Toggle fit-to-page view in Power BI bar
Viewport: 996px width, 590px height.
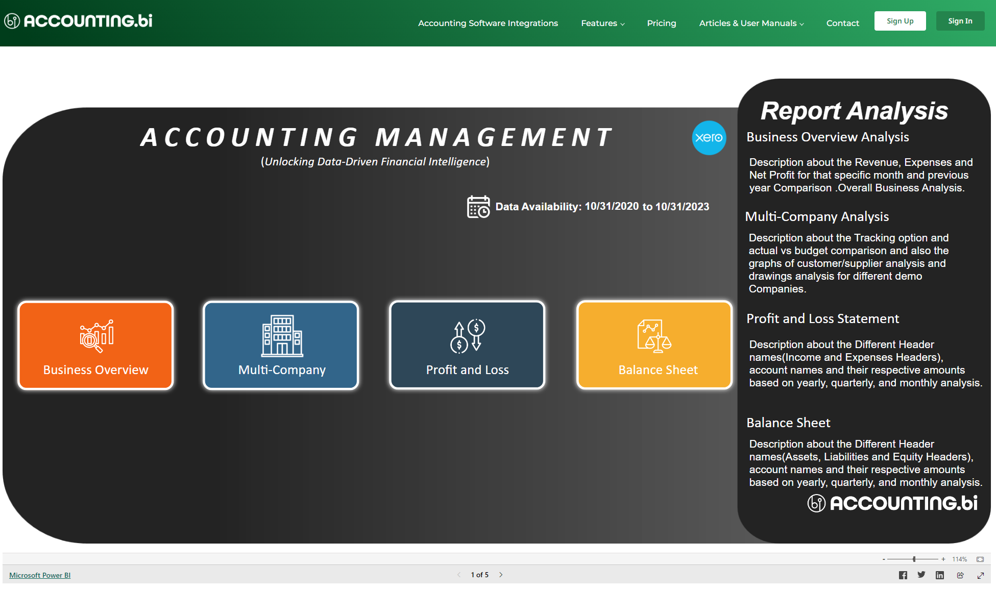point(981,559)
